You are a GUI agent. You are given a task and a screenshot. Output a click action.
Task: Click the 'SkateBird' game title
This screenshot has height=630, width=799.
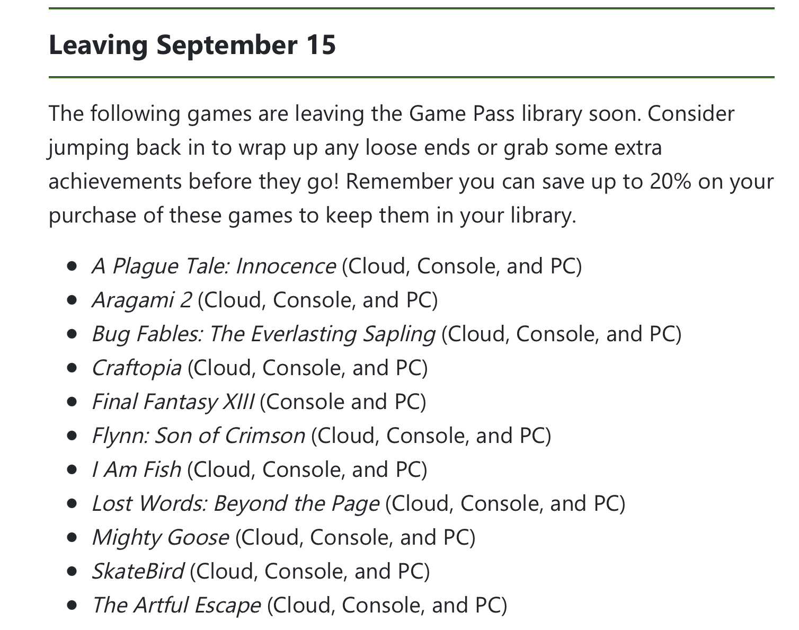[138, 571]
